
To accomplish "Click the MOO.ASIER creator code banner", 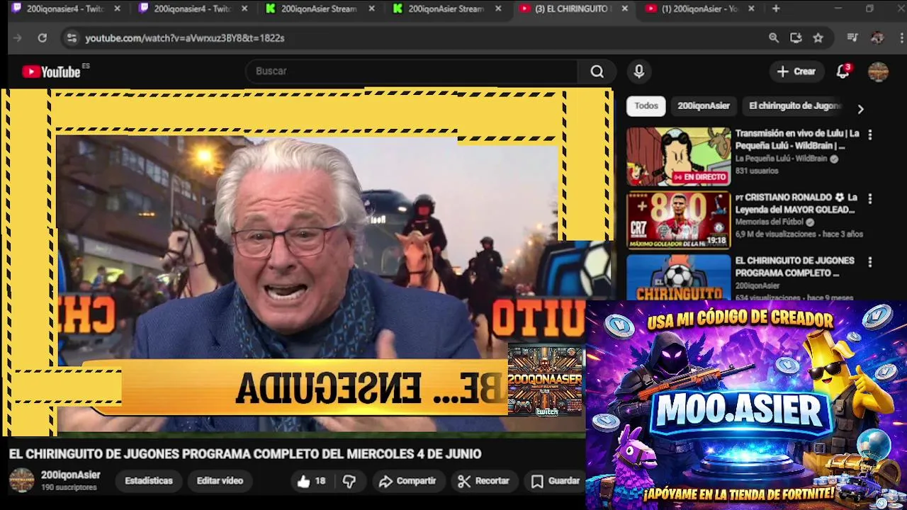I will pyautogui.click(x=746, y=405).
